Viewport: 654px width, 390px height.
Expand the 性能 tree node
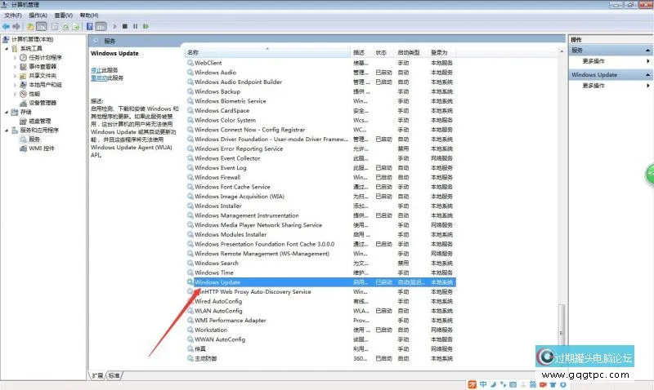point(16,94)
